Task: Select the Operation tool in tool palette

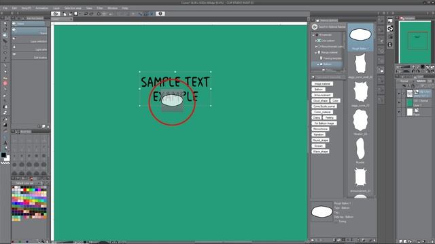Action: tap(5, 35)
